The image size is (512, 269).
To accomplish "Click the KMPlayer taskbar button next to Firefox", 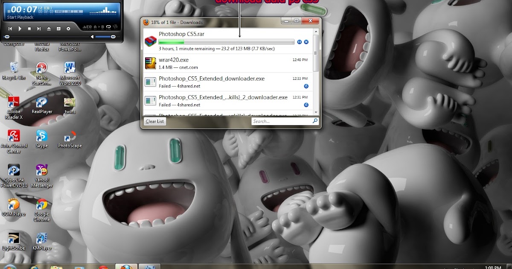I will click(x=149, y=266).
